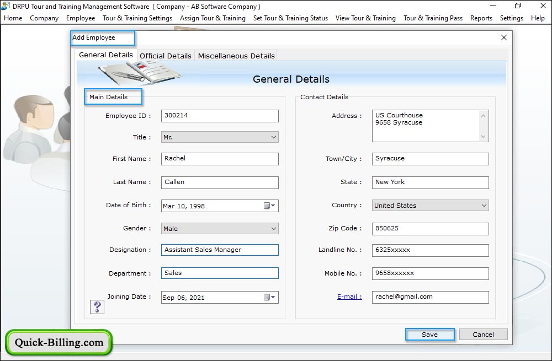Open the Settings menu

[x=512, y=18]
